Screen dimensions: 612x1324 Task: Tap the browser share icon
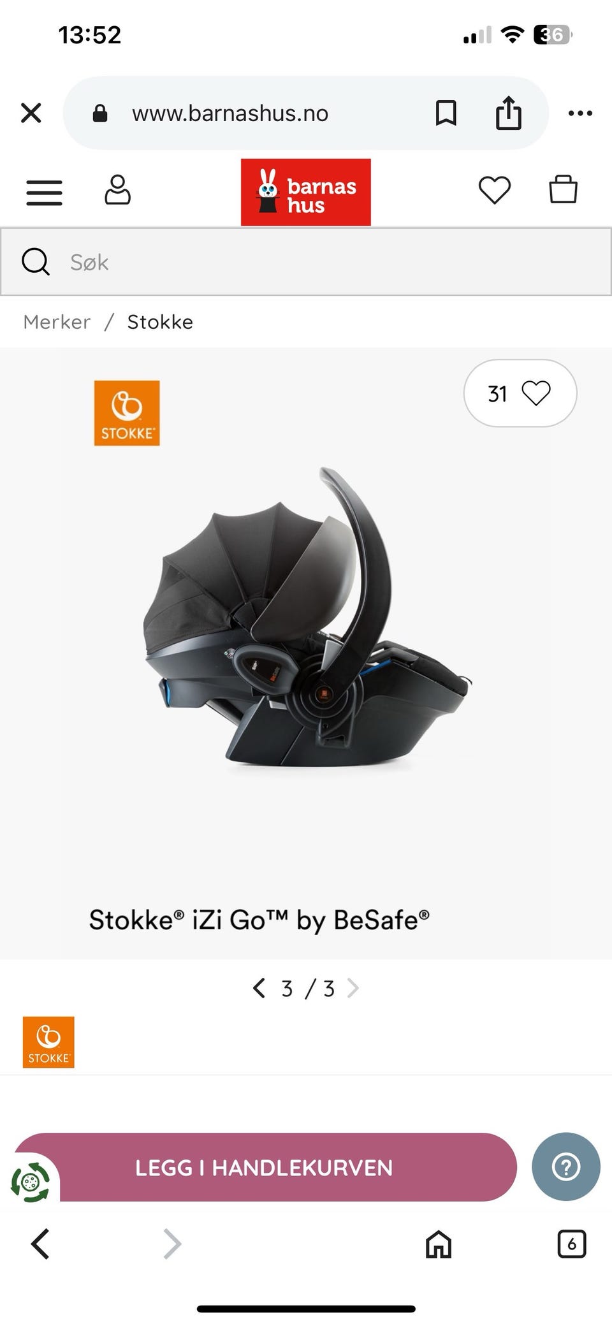[509, 113]
